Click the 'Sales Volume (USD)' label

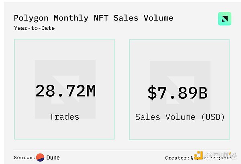180,117
